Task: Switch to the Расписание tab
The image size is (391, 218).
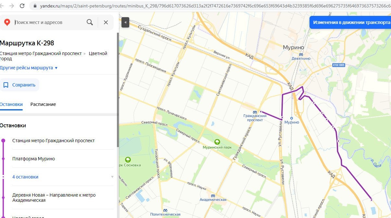Action: [x=43, y=104]
